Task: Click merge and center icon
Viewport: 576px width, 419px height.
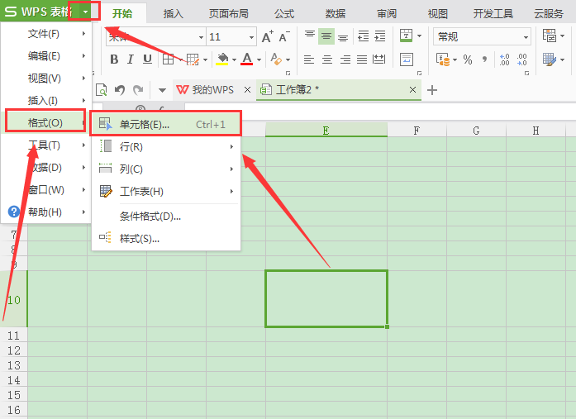Action: 407,36
